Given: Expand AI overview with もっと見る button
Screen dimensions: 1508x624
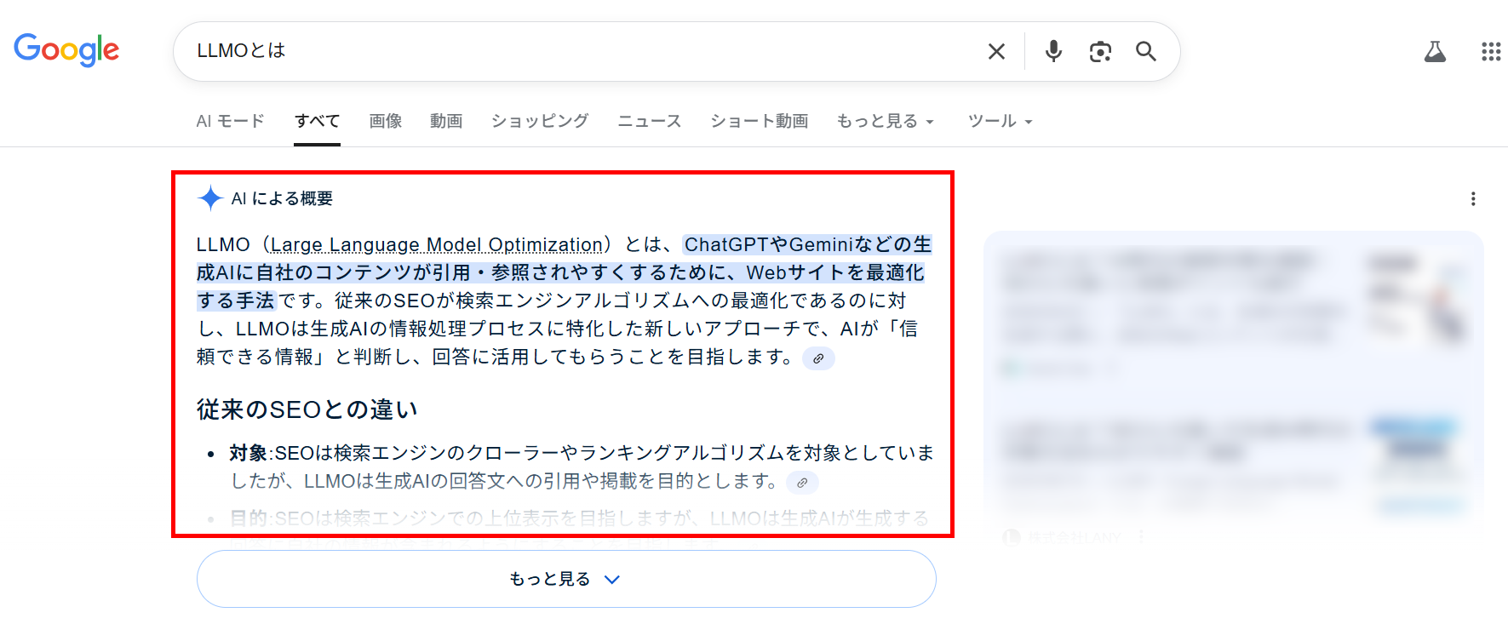Looking at the screenshot, I should [x=566, y=579].
